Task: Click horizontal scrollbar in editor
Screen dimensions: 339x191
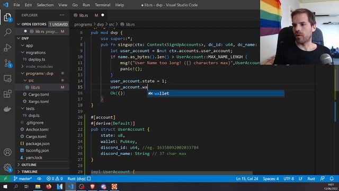Action: tap(172, 173)
